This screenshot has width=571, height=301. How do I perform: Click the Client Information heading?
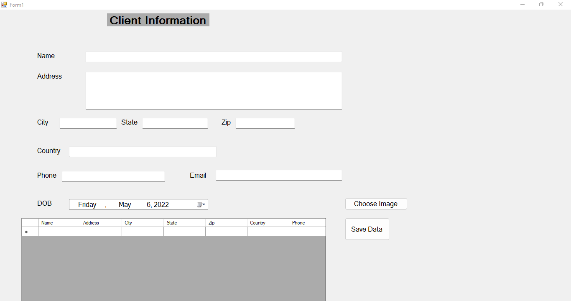point(158,20)
